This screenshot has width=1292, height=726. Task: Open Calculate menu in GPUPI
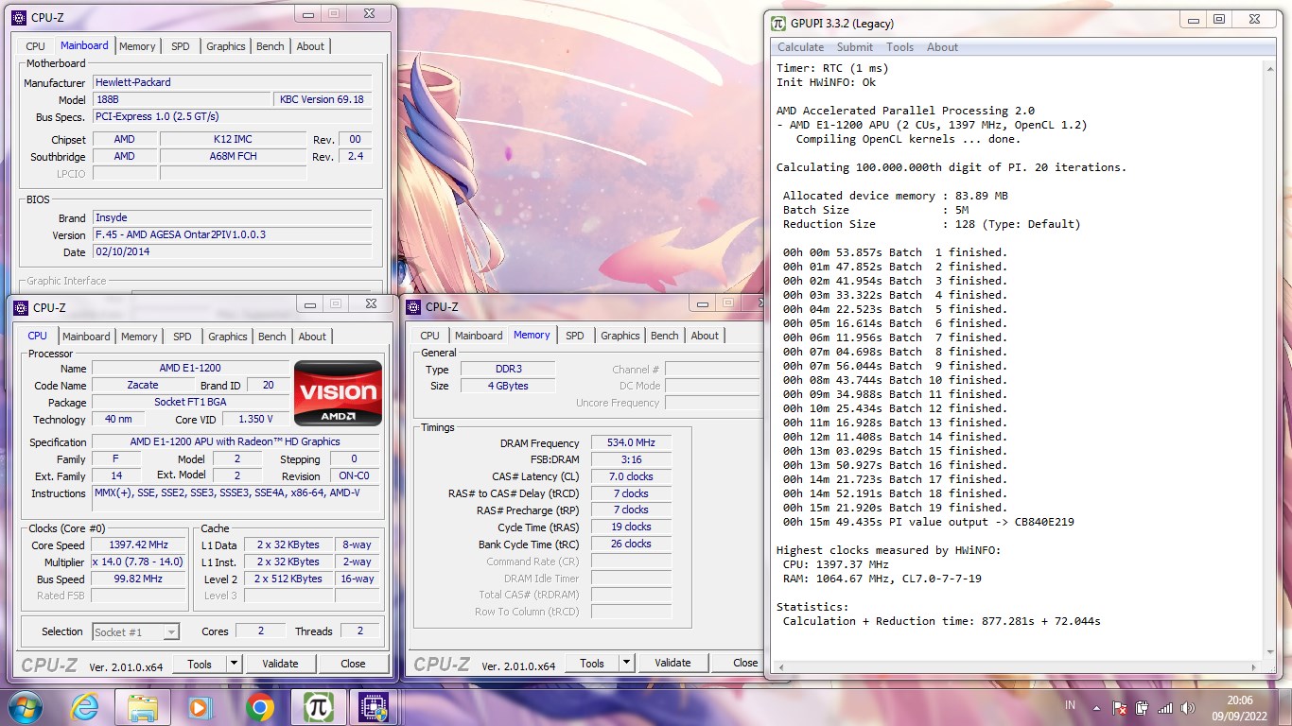(800, 47)
